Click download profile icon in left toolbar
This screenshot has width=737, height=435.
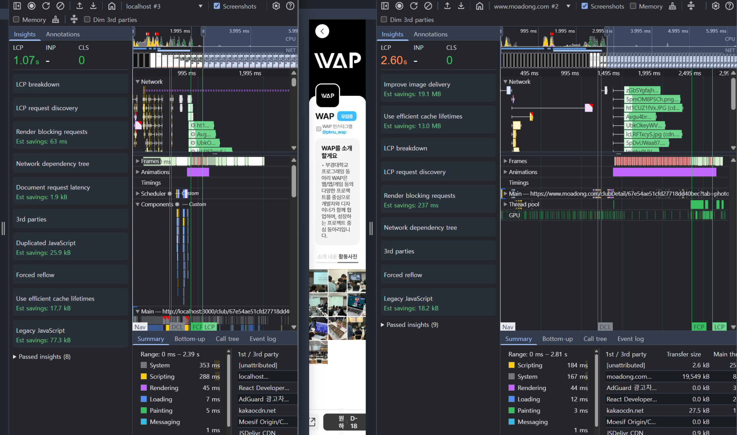coord(93,6)
